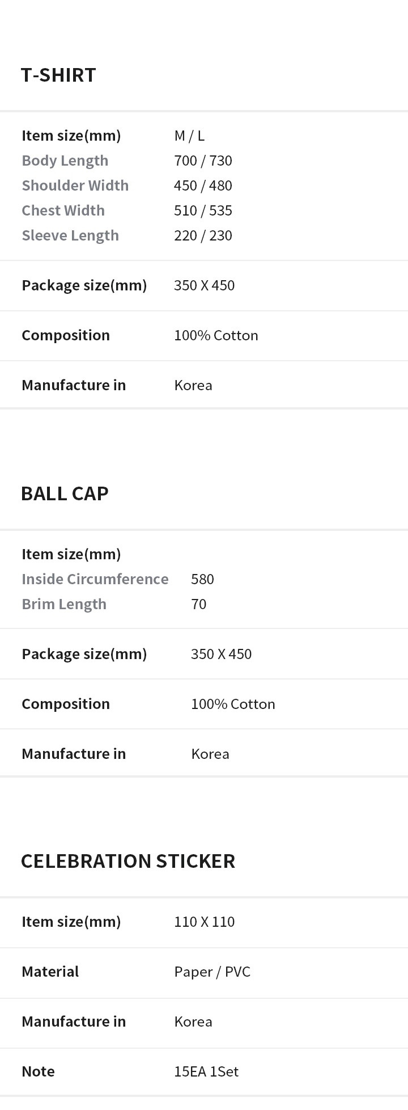The image size is (408, 1110).
Task: Click sticker item size 110 X 110
Action: (x=205, y=922)
